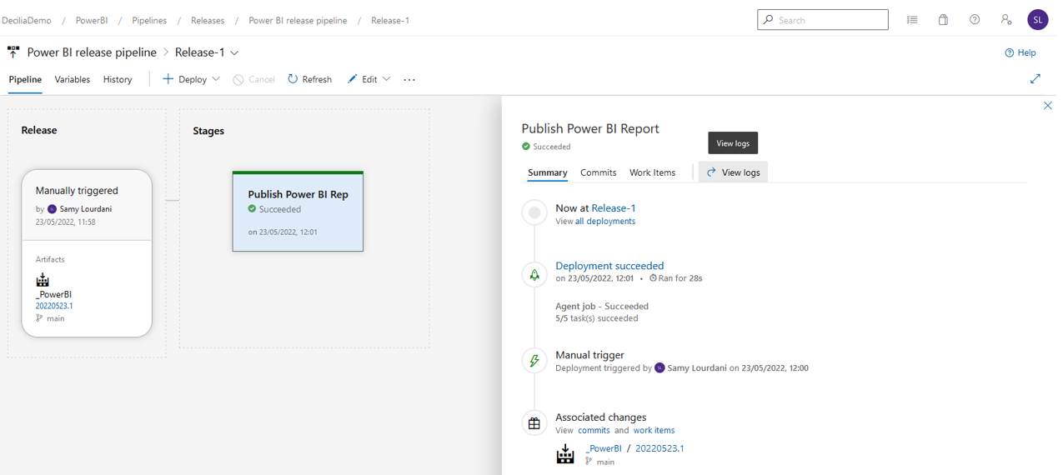Click Power BI release pipeline title link
The image size is (1063, 475).
(x=92, y=52)
